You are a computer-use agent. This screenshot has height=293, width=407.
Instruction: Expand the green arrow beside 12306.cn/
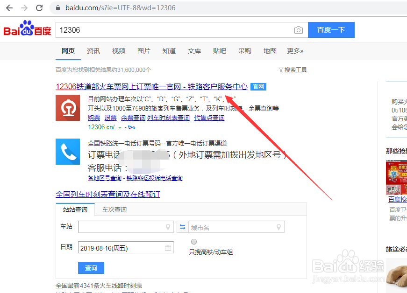click(120, 128)
